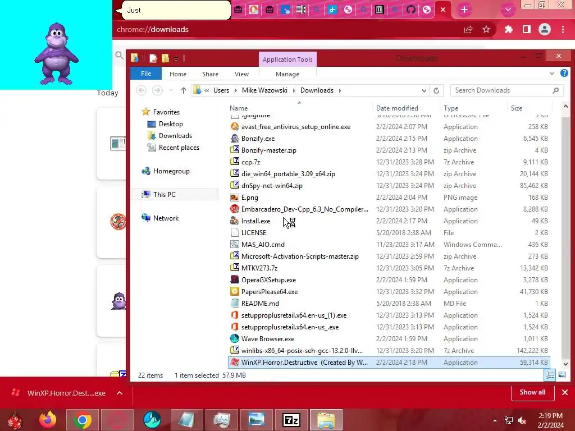Switch to details view layout icon

pos(550,375)
